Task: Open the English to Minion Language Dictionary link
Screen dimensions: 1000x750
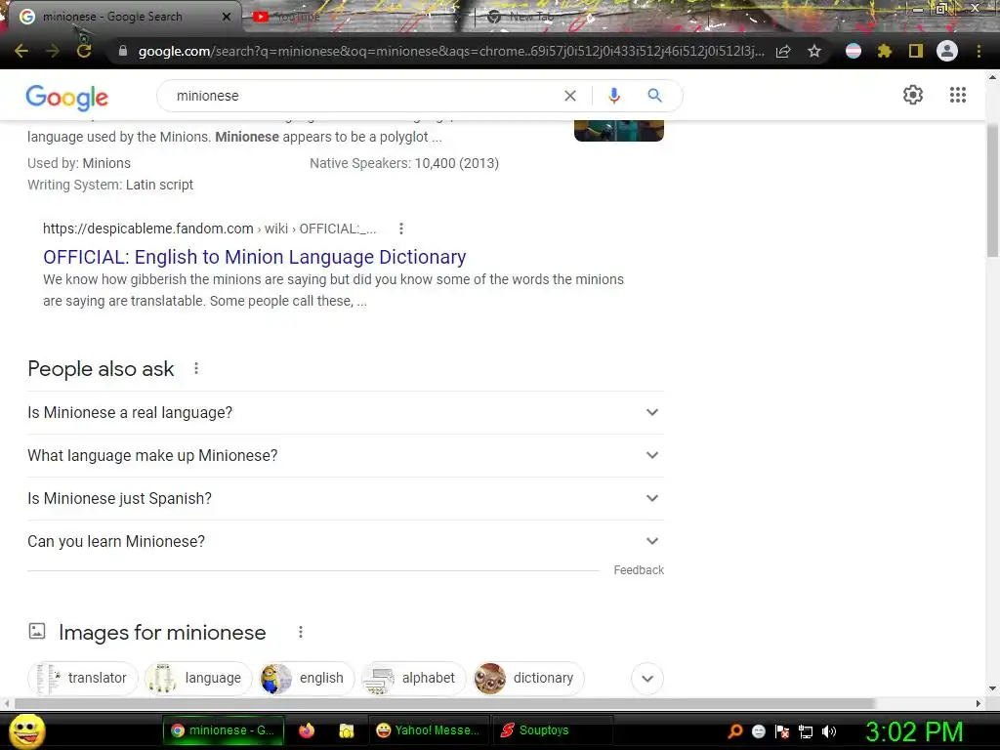Action: tap(255, 257)
